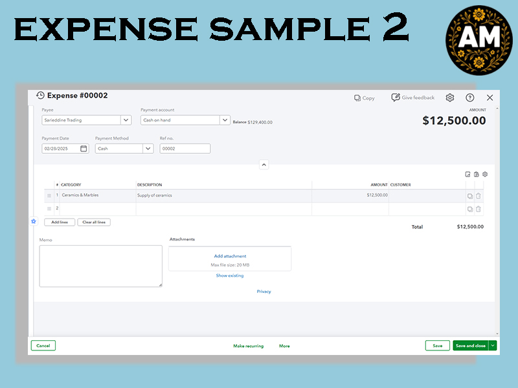Select the Ceramics & Marbles category cell
The width and height of the screenshot is (518, 388).
(x=98, y=195)
